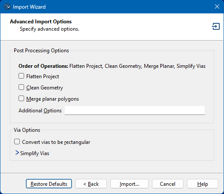Click the Additional Options text field

[x=135, y=110]
